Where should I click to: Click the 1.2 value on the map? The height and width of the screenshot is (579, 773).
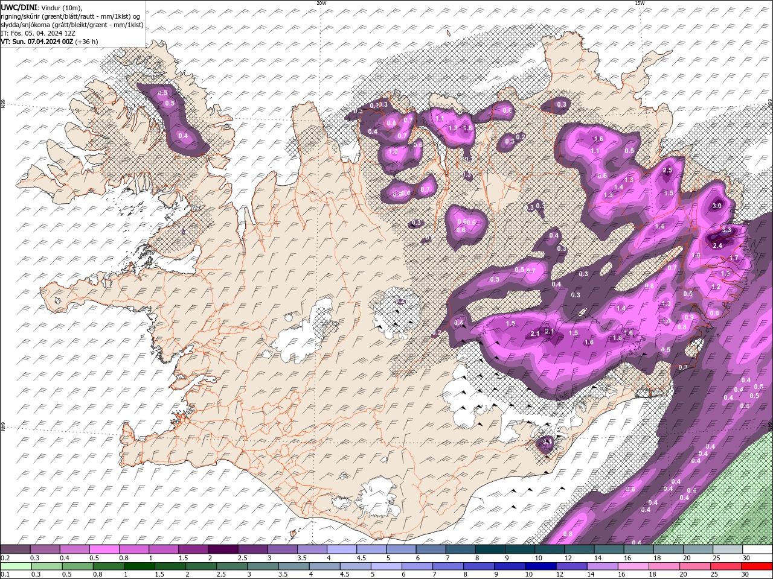[716, 287]
